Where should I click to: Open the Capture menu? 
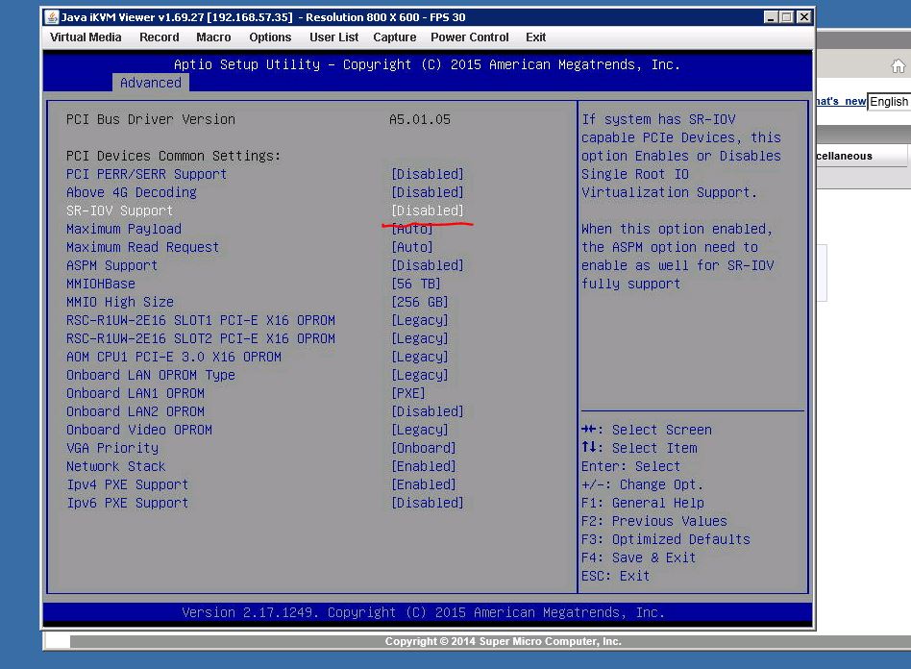[395, 37]
